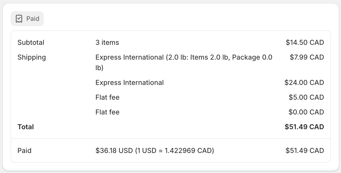This screenshot has width=341, height=173.
Task: Click the $24.00 CAD shipping amount
Action: tap(304, 83)
